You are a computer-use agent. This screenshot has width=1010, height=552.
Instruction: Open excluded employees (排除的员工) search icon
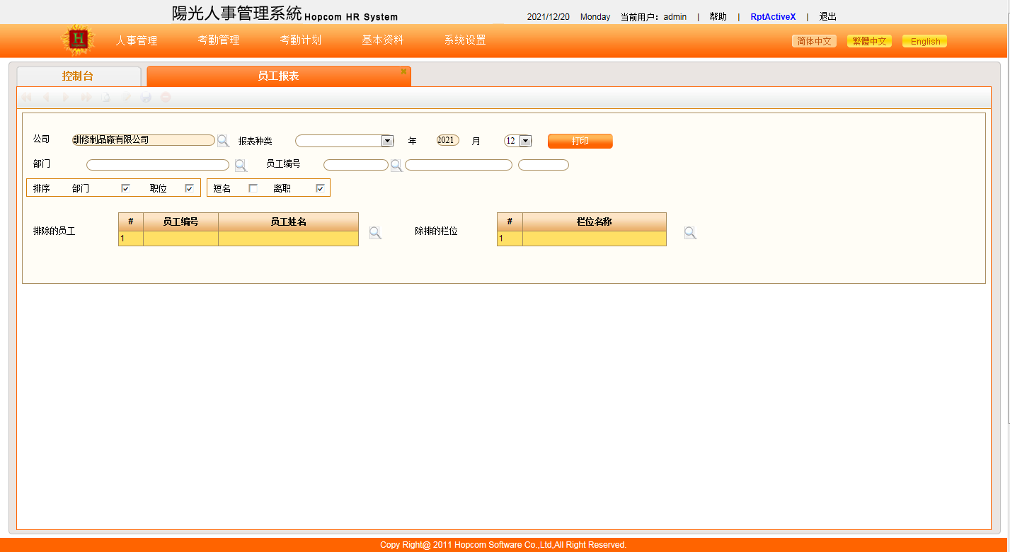[x=375, y=233]
